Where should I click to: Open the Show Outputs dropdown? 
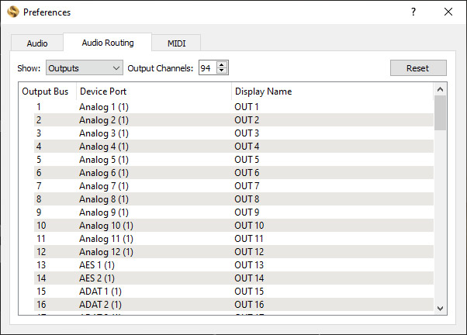point(84,68)
